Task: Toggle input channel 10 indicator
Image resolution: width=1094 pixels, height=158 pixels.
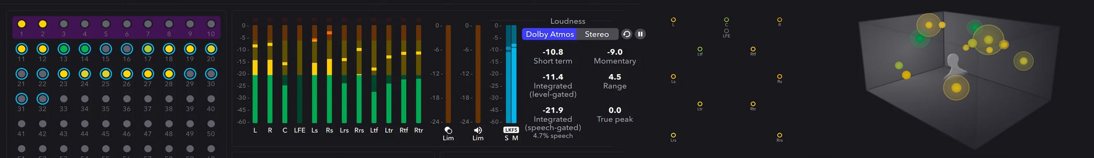Action: (210, 24)
